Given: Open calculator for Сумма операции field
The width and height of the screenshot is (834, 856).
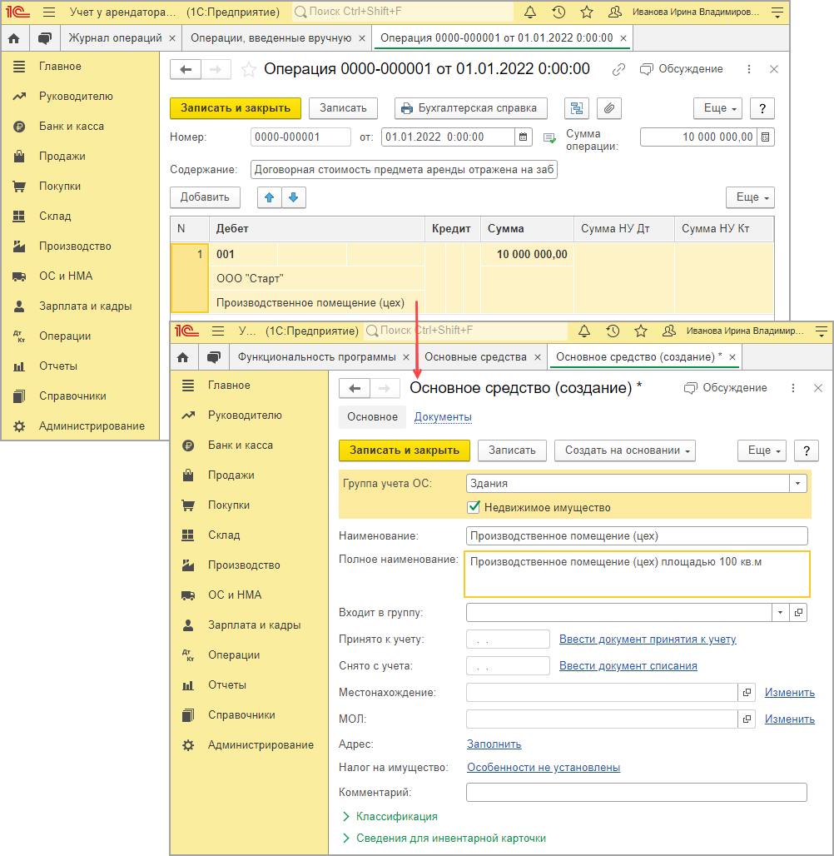Looking at the screenshot, I should pyautogui.click(x=765, y=137).
